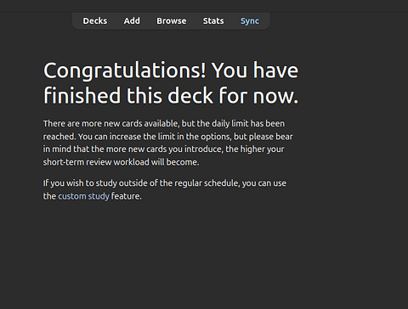This screenshot has width=408, height=309.
Task: Click the empty area below the message
Action: click(x=204, y=255)
